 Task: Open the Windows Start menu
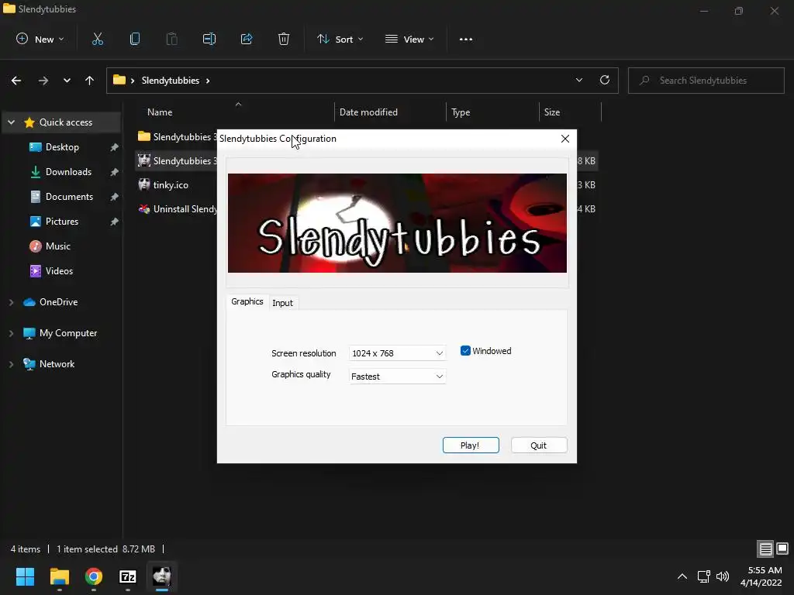point(25,576)
